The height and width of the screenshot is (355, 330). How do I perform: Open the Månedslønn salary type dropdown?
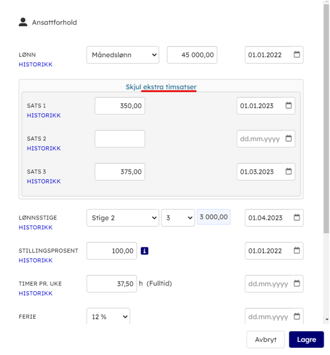click(123, 55)
